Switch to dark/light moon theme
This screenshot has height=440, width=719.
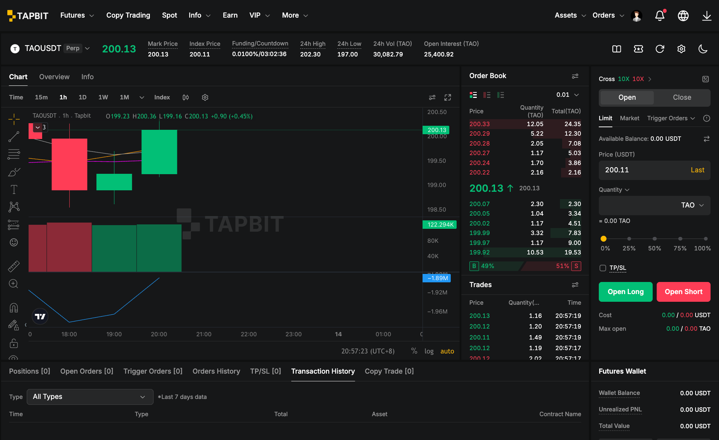(x=703, y=49)
